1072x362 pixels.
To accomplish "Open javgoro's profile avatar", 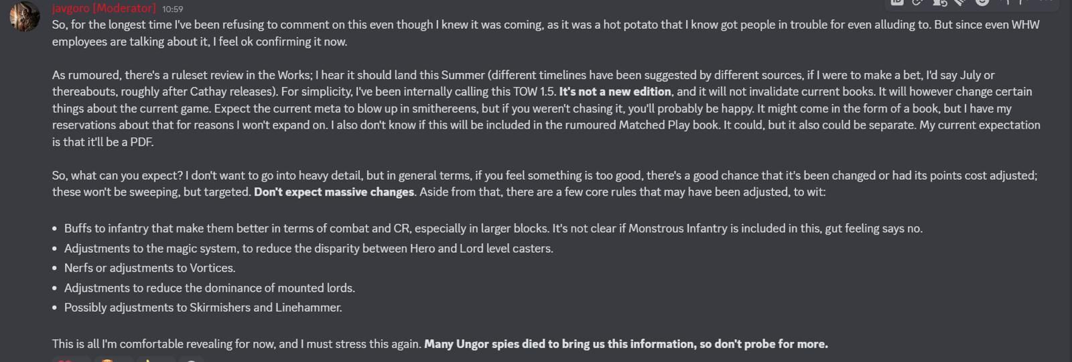I will [25, 16].
